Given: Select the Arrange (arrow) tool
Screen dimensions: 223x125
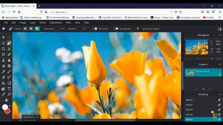Looking at the screenshot, I should point(3,37).
